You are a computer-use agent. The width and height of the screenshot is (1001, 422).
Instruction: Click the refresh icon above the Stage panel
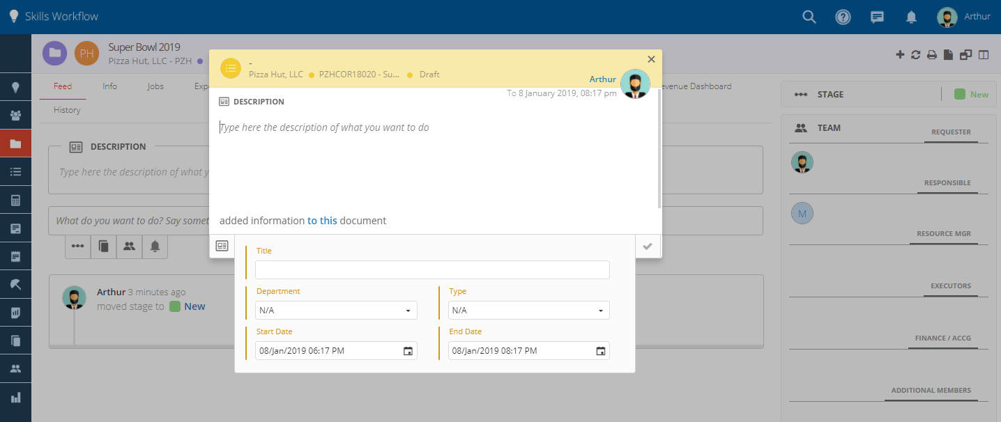916,54
